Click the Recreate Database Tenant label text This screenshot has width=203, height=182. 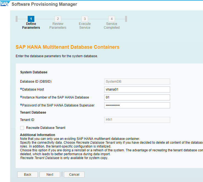pos(46,128)
